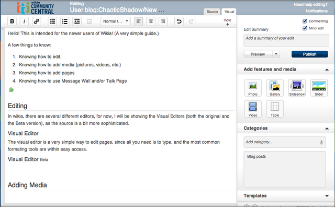Insert a link with chain icon
This screenshot has width=335, height=207.
tap(37, 21)
